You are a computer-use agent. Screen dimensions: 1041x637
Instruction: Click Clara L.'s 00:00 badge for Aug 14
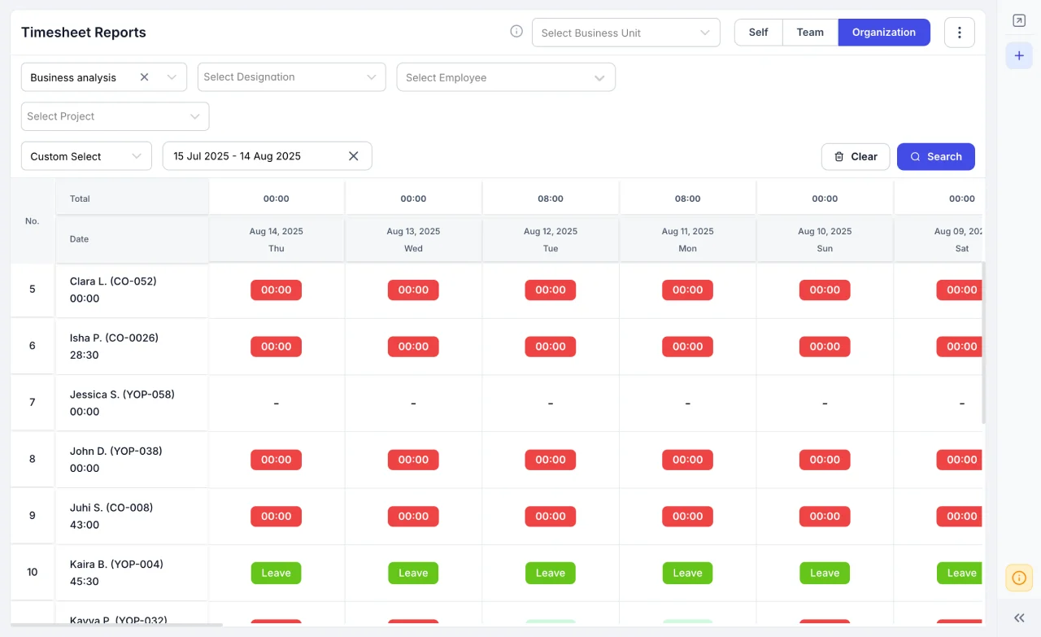click(x=277, y=290)
